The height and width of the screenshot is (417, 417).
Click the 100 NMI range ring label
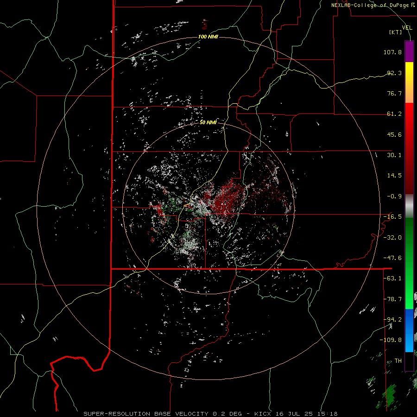click(x=208, y=37)
